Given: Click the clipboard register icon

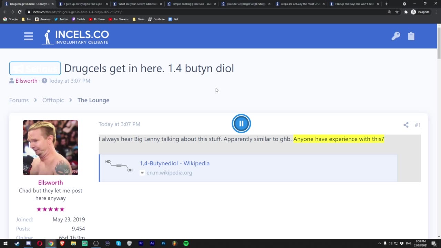Looking at the screenshot, I should point(411,36).
